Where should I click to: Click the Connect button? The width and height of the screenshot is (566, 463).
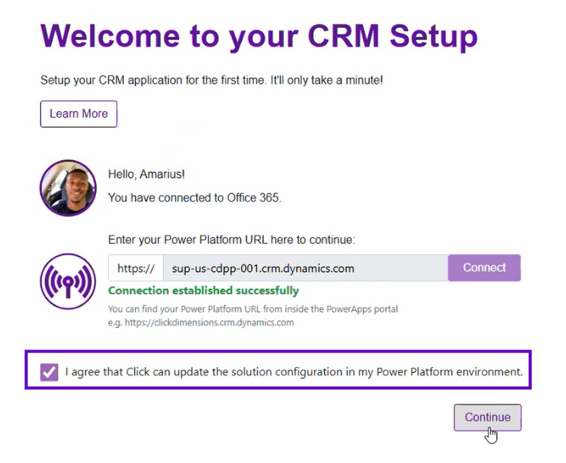(484, 268)
